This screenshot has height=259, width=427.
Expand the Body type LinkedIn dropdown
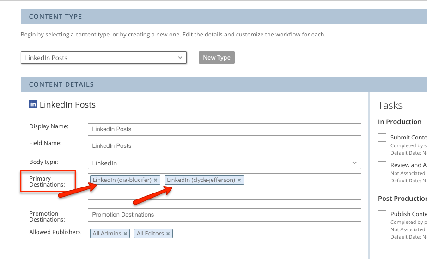(x=225, y=163)
